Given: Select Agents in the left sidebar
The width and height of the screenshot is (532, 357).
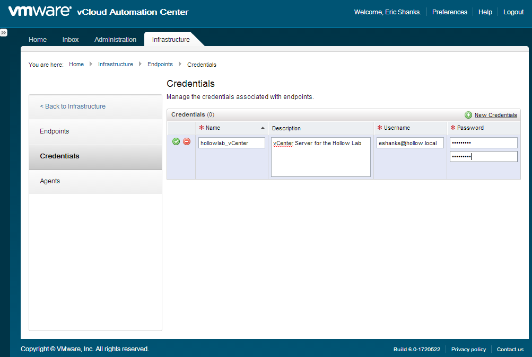Looking at the screenshot, I should (x=50, y=181).
